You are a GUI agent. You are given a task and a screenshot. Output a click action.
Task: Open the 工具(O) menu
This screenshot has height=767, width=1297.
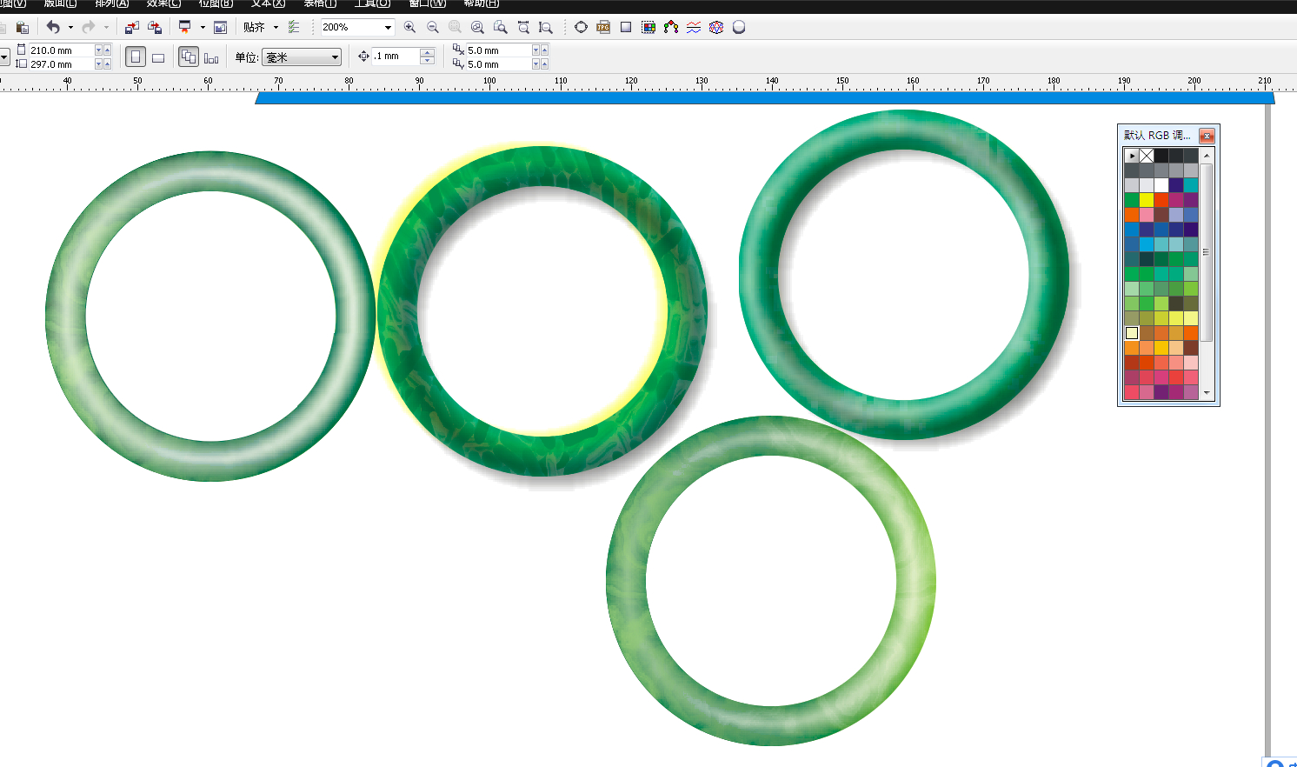click(372, 4)
